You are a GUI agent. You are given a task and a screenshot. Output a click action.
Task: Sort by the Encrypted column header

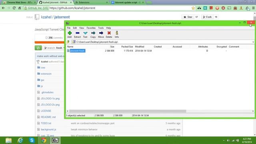[x=222, y=47]
